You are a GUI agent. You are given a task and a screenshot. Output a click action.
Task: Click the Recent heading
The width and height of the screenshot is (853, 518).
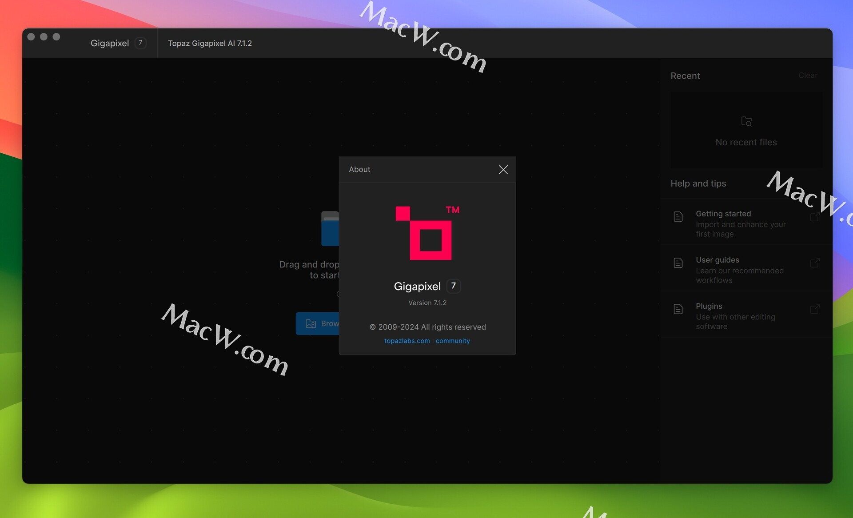point(685,76)
